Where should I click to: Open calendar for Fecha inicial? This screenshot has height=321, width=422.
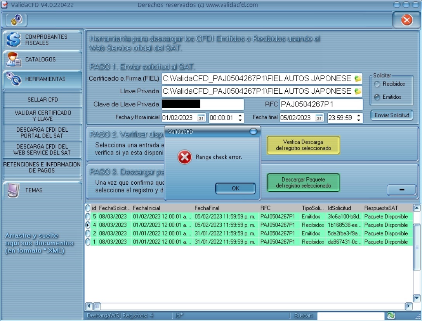(x=201, y=118)
